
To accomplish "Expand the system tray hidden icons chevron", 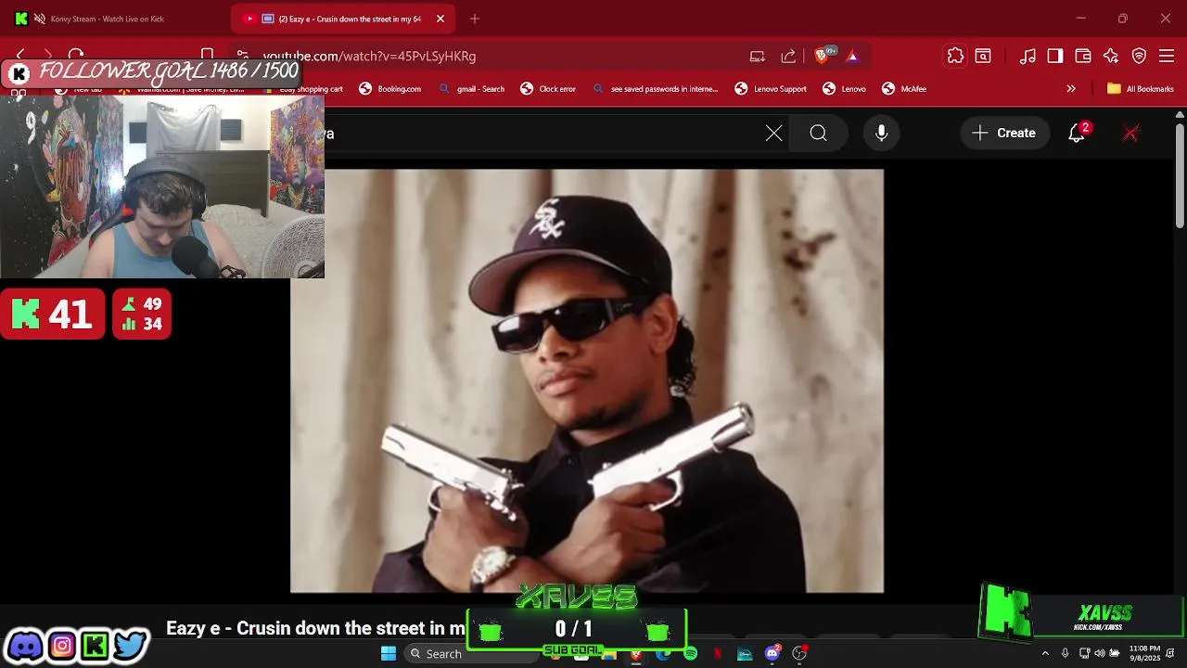I will tap(1045, 653).
